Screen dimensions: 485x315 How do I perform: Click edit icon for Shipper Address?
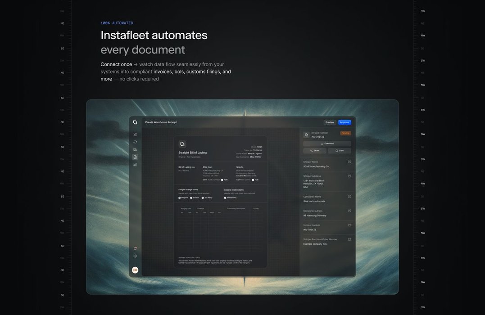[349, 176]
